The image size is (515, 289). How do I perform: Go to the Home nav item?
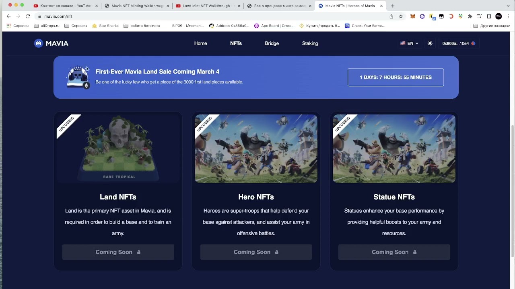200,43
